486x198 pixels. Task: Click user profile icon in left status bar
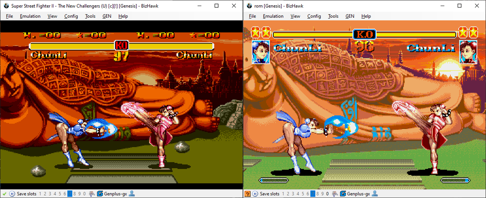132,194
